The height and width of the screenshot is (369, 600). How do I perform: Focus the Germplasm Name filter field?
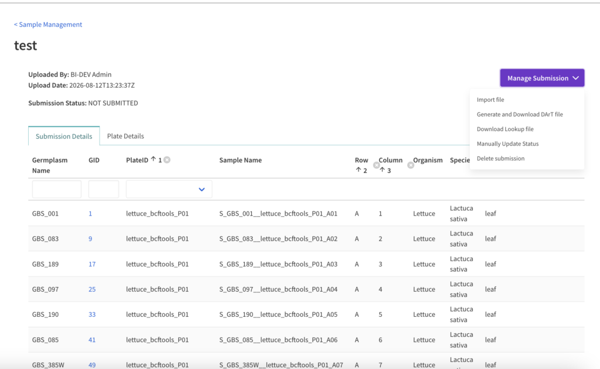tap(57, 189)
